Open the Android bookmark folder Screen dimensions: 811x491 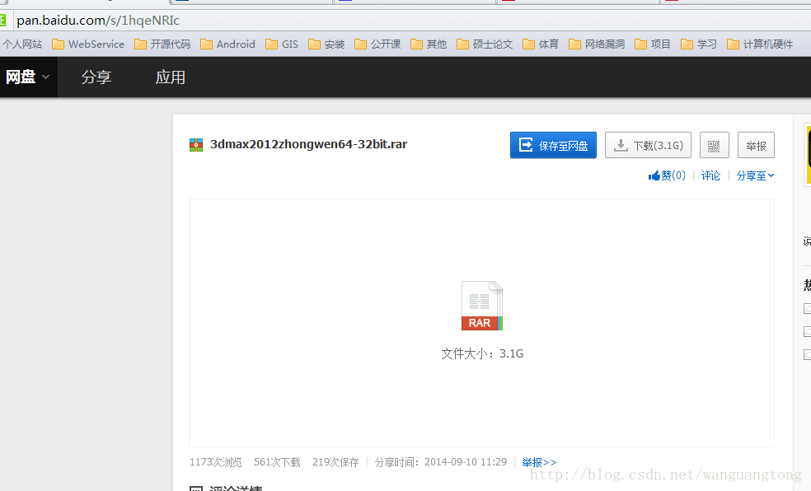[227, 44]
